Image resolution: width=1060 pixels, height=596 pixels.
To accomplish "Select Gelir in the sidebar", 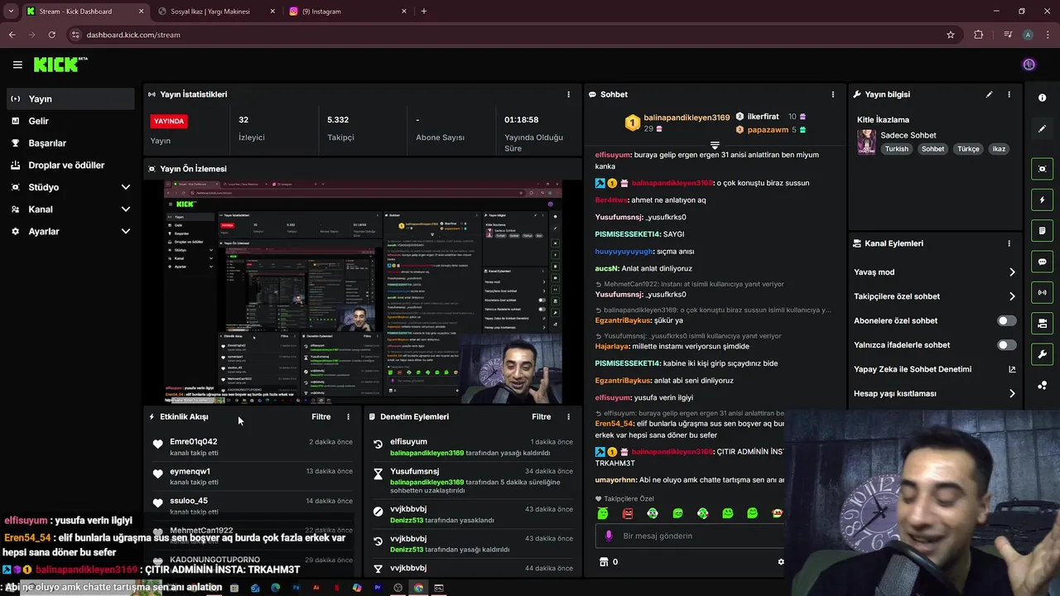I will click(70, 121).
